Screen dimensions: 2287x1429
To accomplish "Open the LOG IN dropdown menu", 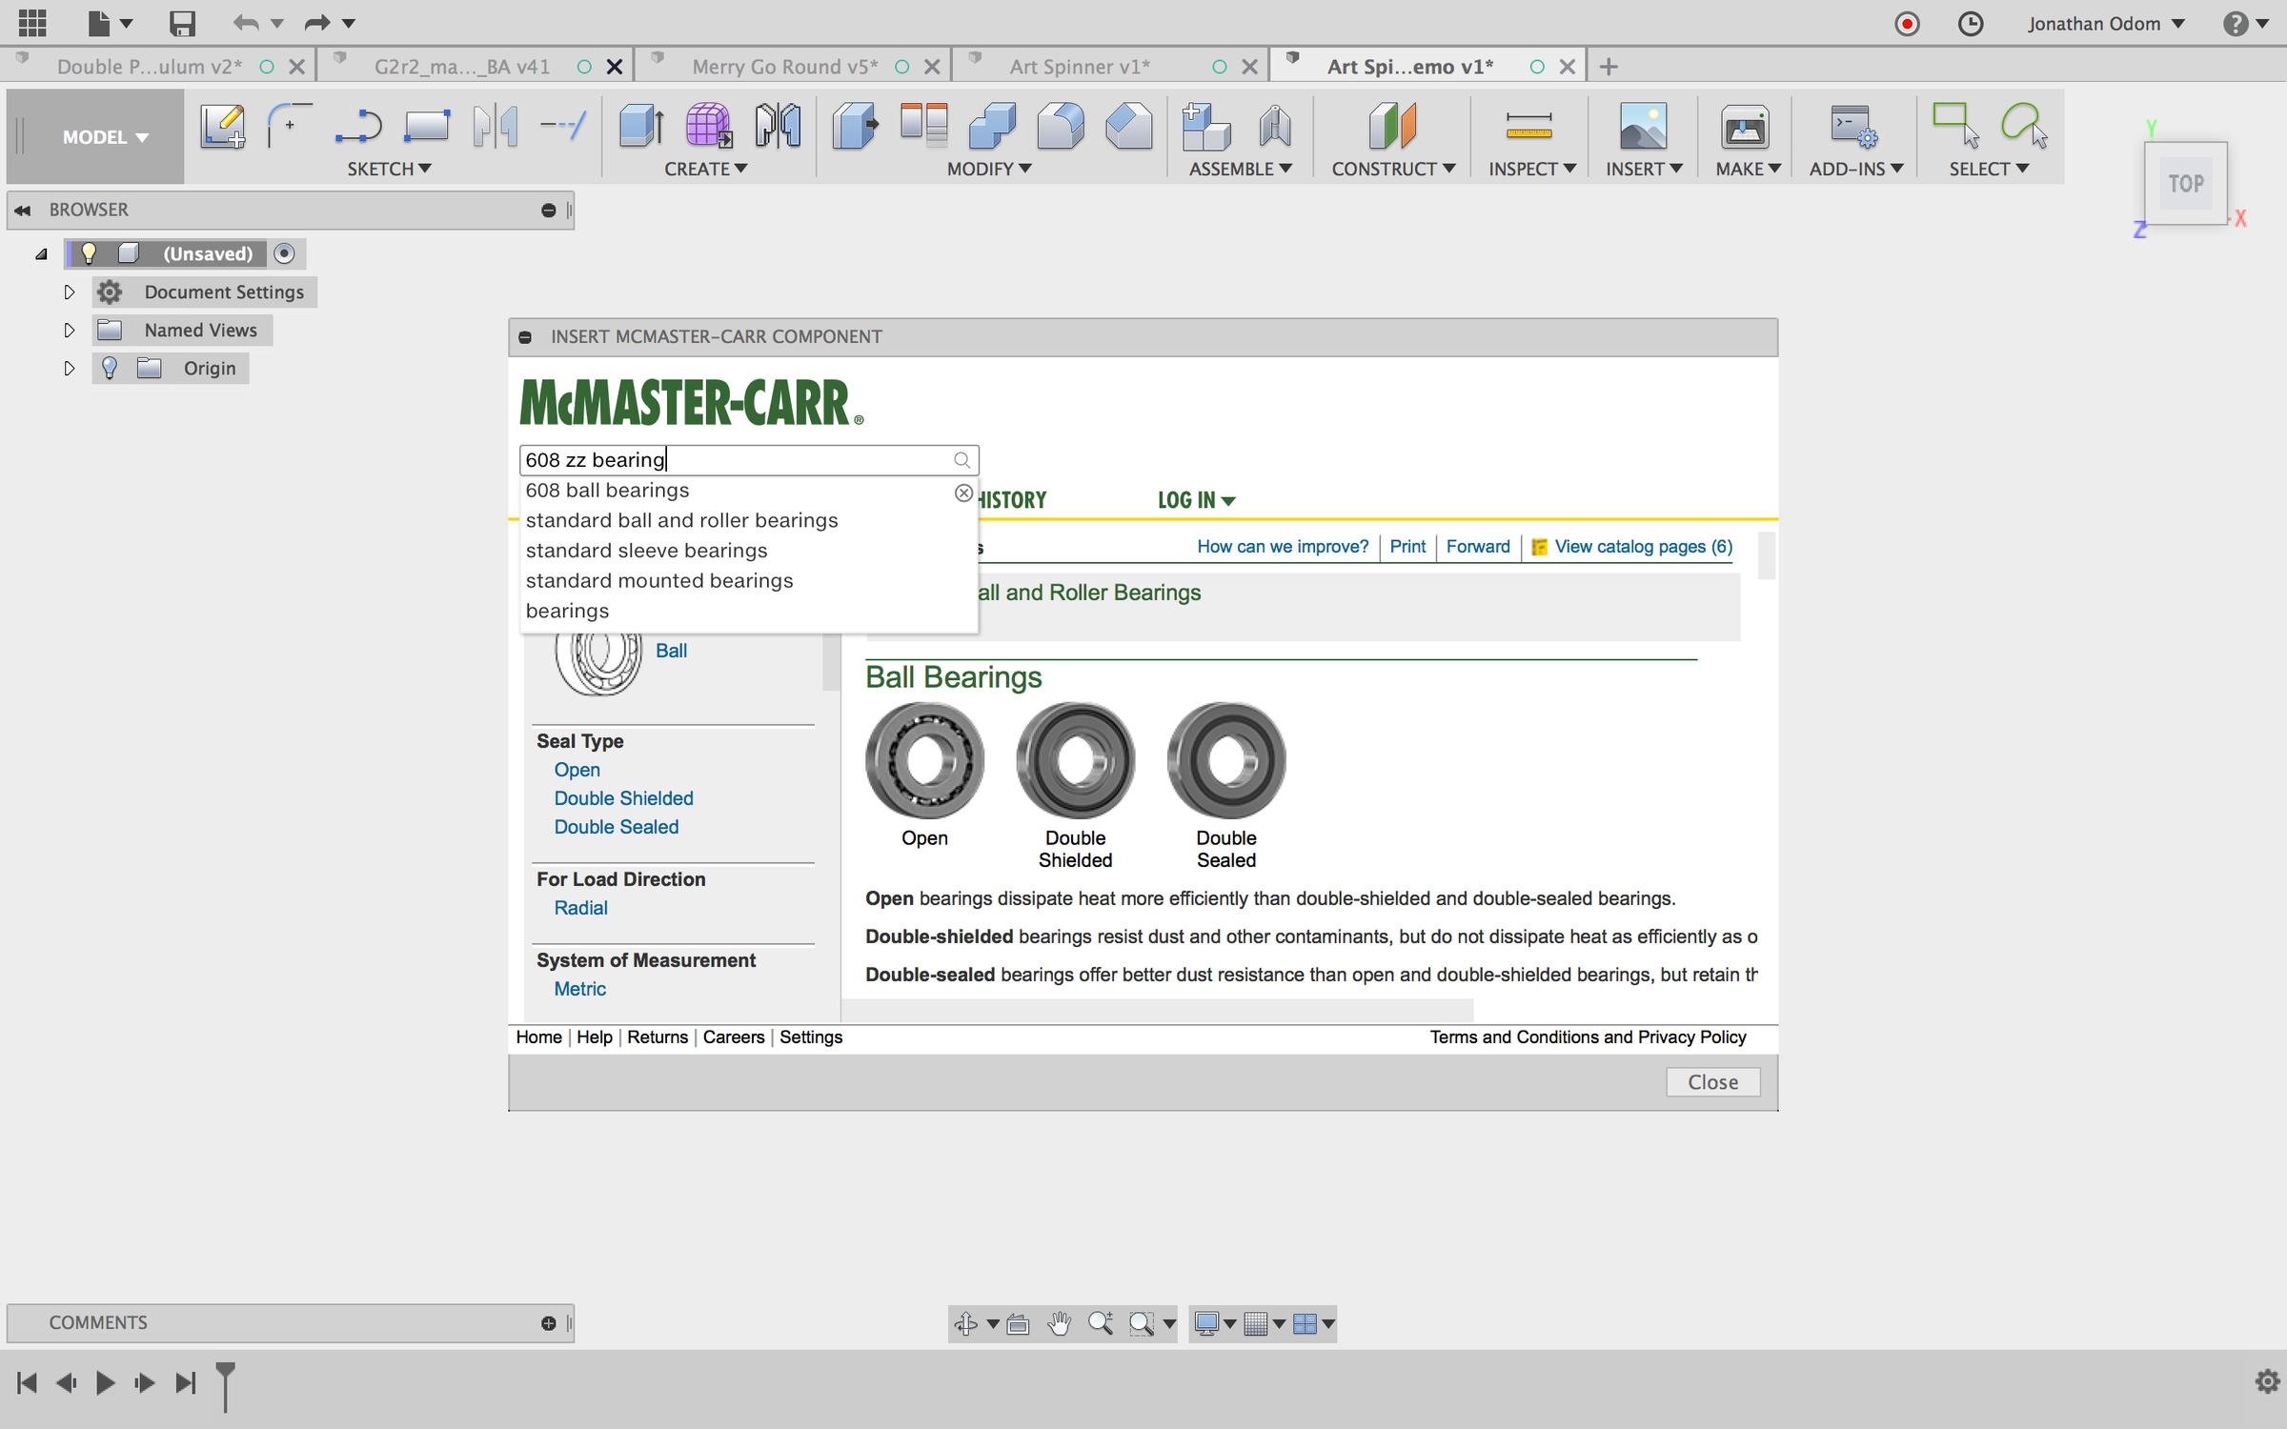I will (x=1196, y=500).
